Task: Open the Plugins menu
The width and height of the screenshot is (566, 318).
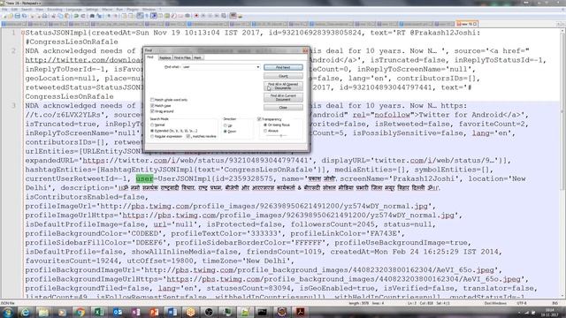Action: pos(133,10)
